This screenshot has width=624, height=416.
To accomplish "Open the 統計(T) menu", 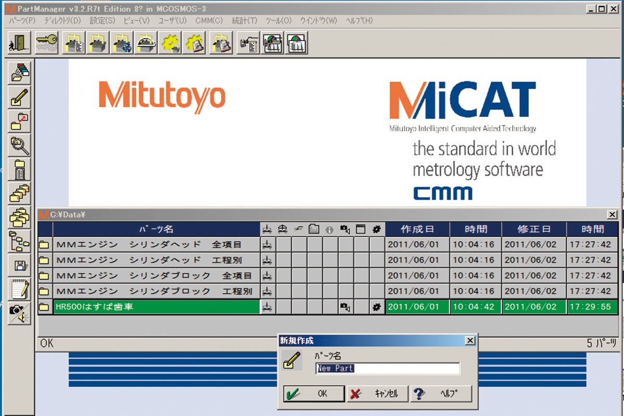I will (x=244, y=21).
